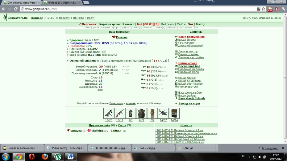Open Карта острова menu item
287x161 pixels.
[x=110, y=24]
